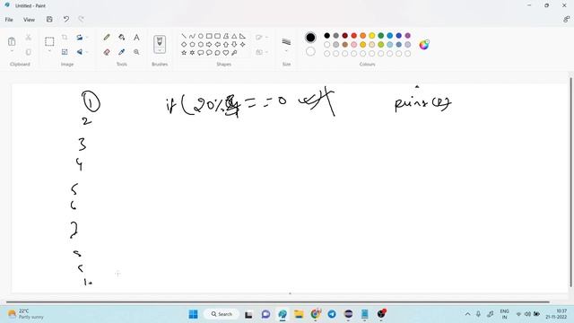Open File Explorer from taskbar
This screenshot has height=323, width=574.
(299, 314)
